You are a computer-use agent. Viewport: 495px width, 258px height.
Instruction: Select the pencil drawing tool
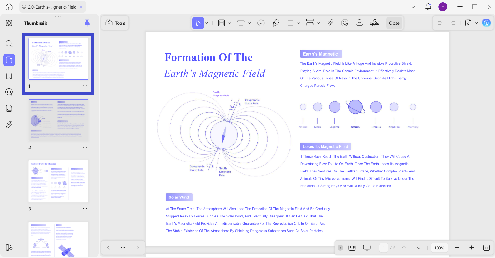pos(276,23)
